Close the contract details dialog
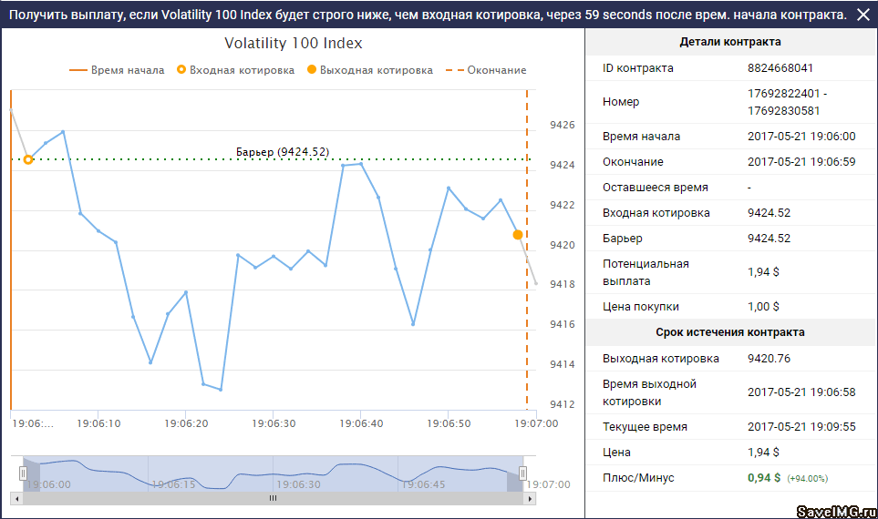The image size is (878, 519). click(x=863, y=15)
